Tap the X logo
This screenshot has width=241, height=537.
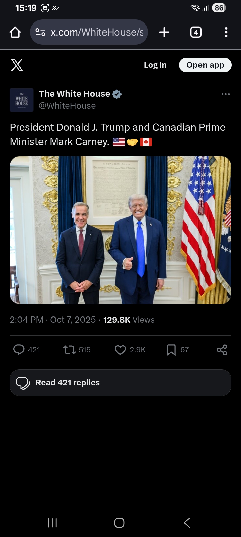[17, 65]
